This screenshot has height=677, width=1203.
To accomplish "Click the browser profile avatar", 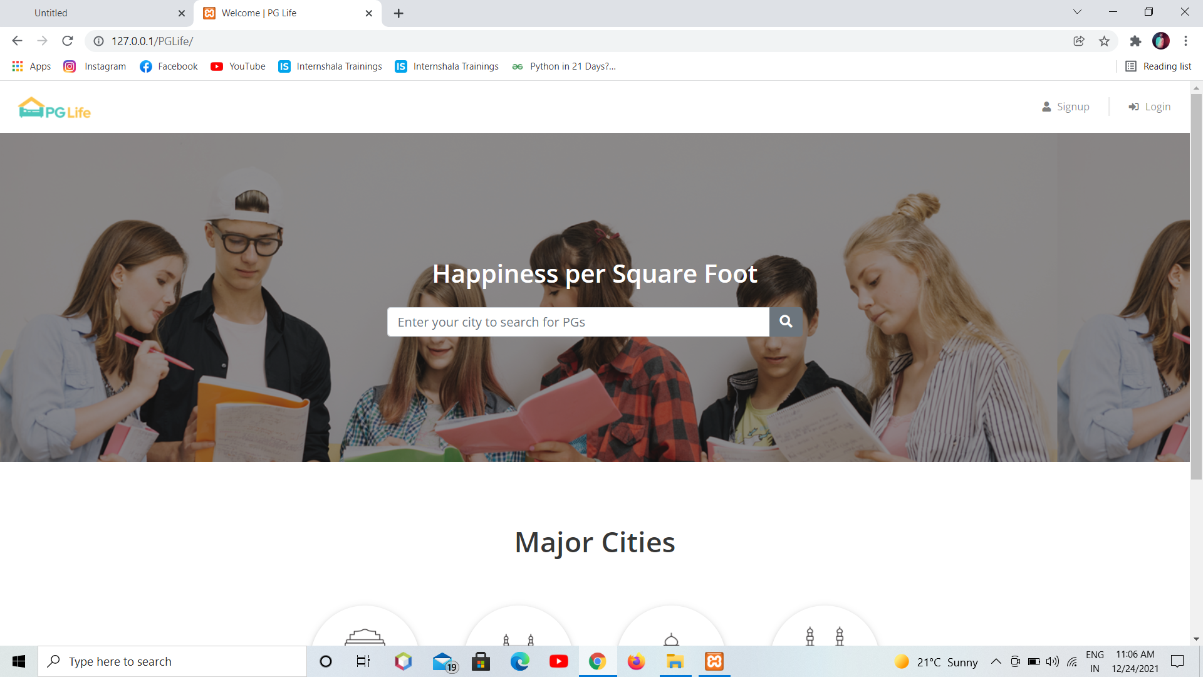I will click(x=1162, y=41).
